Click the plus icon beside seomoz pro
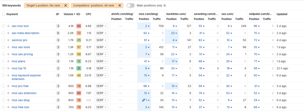 pos(8,40)
